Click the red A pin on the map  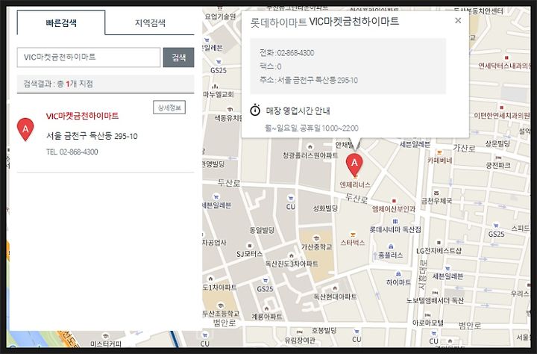point(354,165)
